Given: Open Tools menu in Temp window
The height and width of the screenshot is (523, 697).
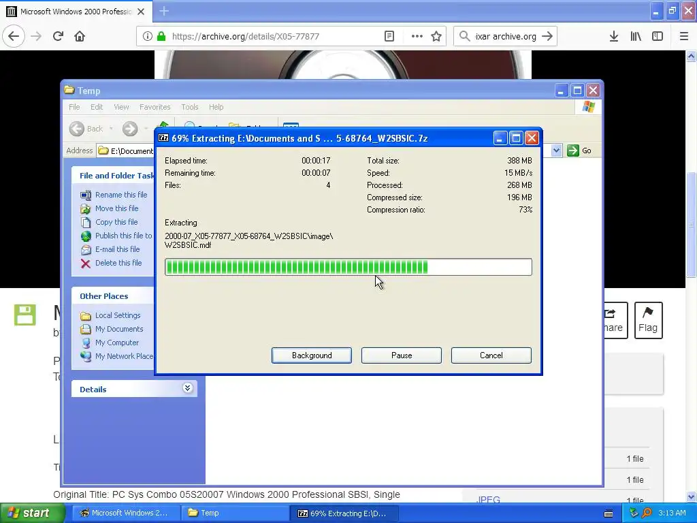Looking at the screenshot, I should pyautogui.click(x=189, y=107).
